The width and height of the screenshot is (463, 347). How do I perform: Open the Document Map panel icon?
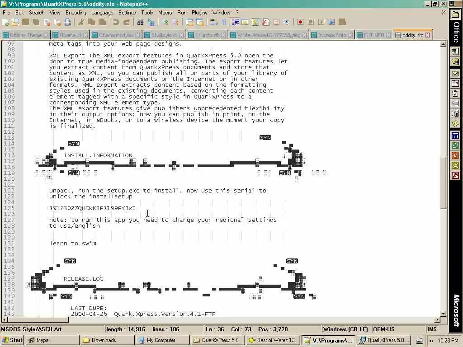255,23
